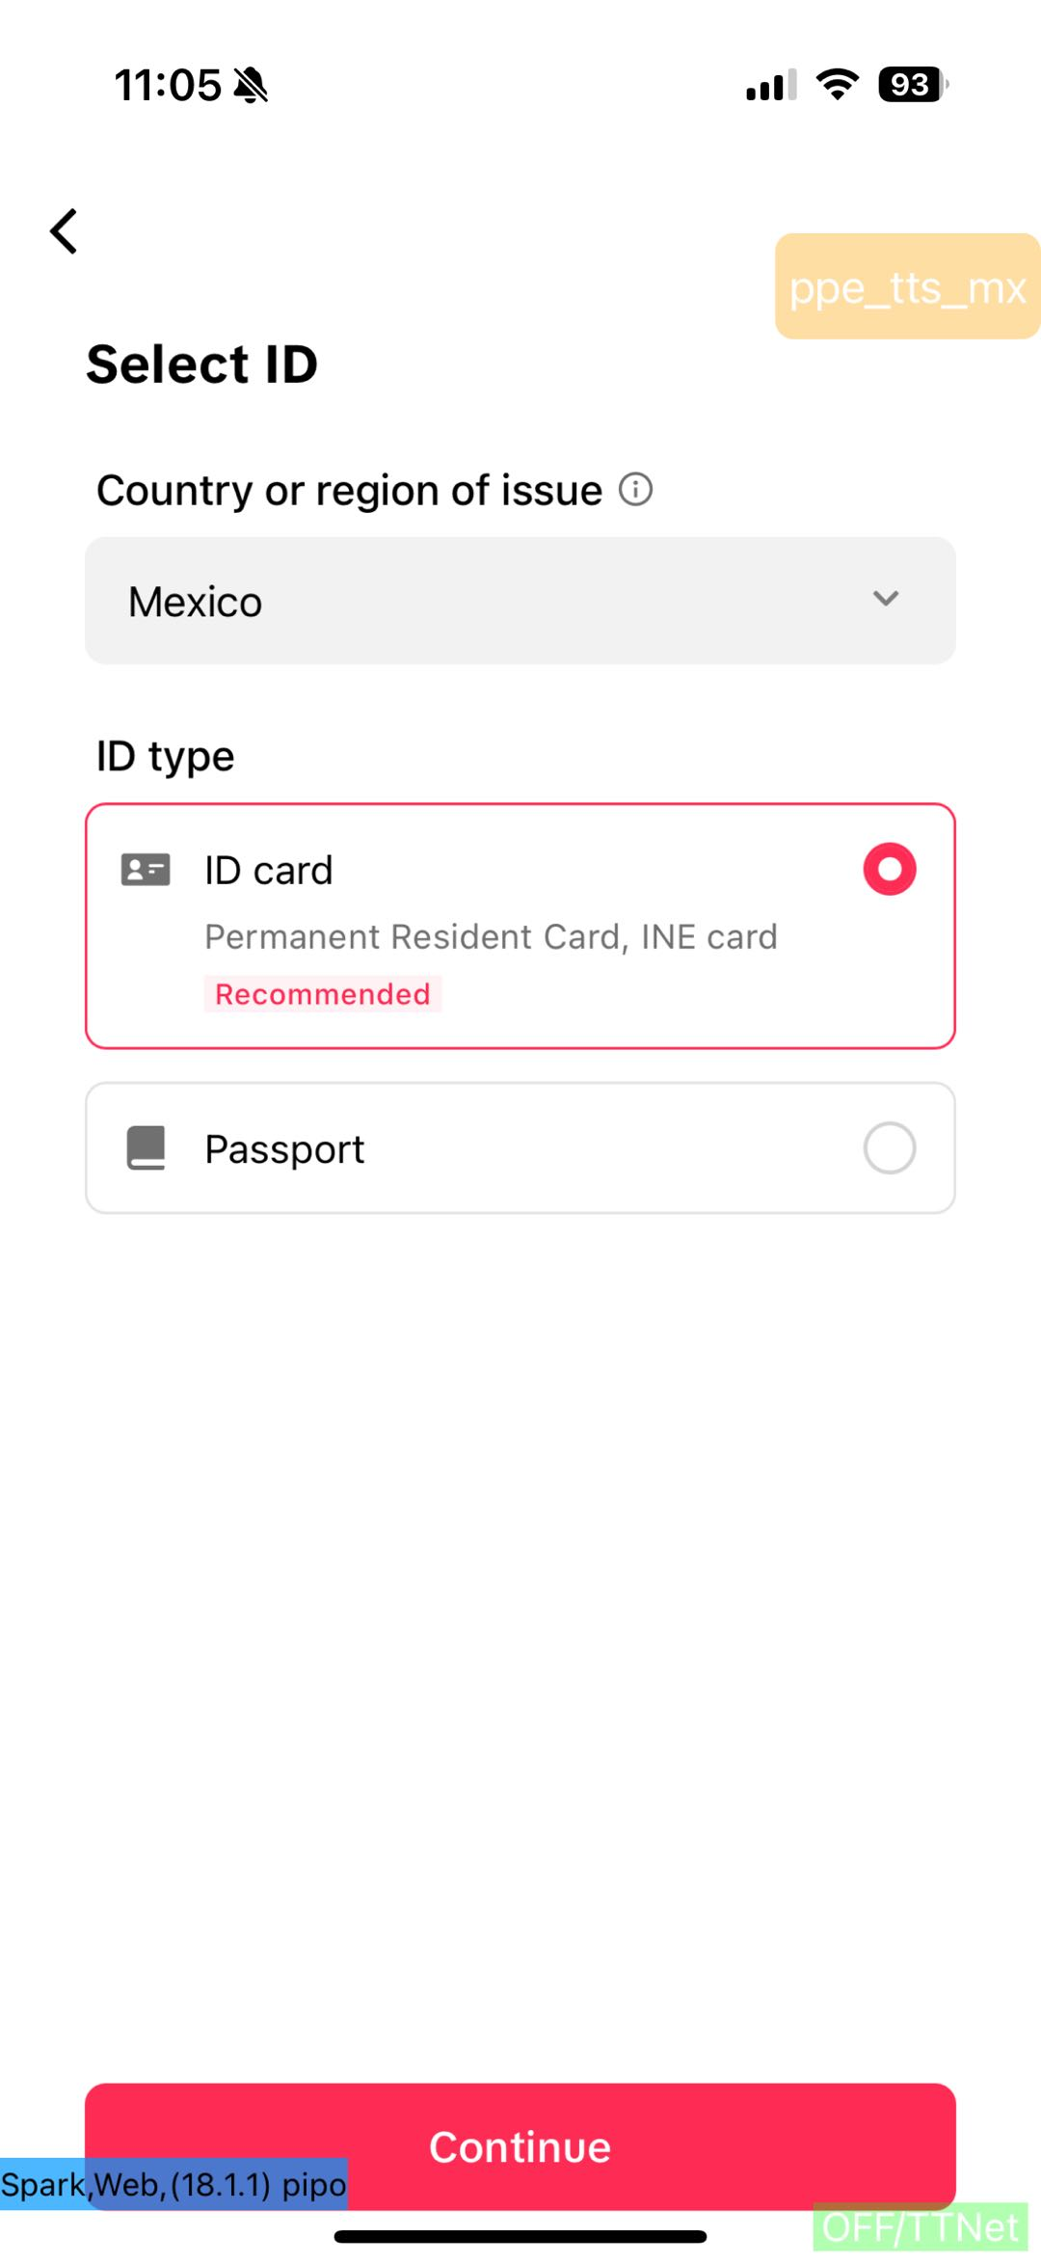
Task: Choose the Passport option label
Action: [x=284, y=1149]
